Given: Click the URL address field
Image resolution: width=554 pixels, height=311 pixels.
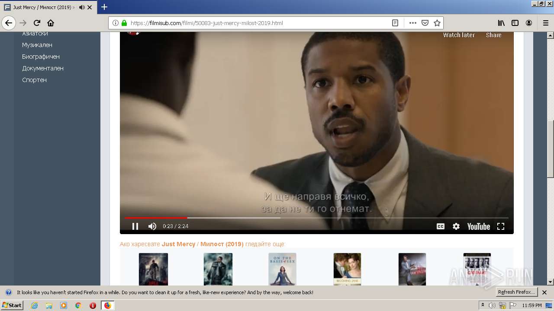Looking at the screenshot, I should [x=258, y=23].
